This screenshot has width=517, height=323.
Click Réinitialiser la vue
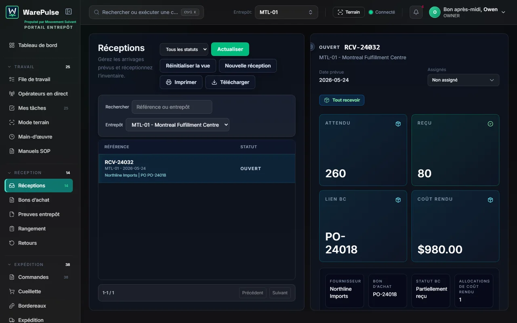click(x=188, y=66)
